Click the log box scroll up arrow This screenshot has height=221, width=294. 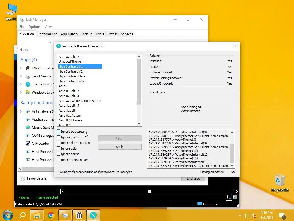tap(232, 132)
